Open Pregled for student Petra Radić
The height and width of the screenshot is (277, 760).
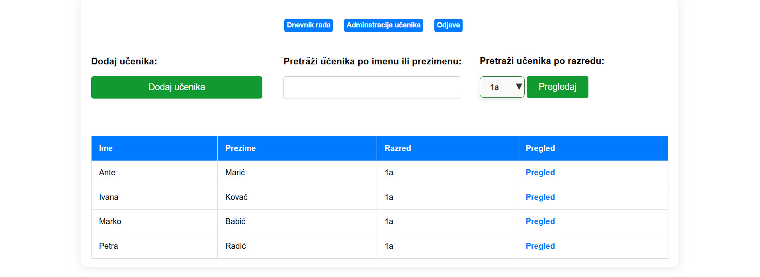point(540,246)
